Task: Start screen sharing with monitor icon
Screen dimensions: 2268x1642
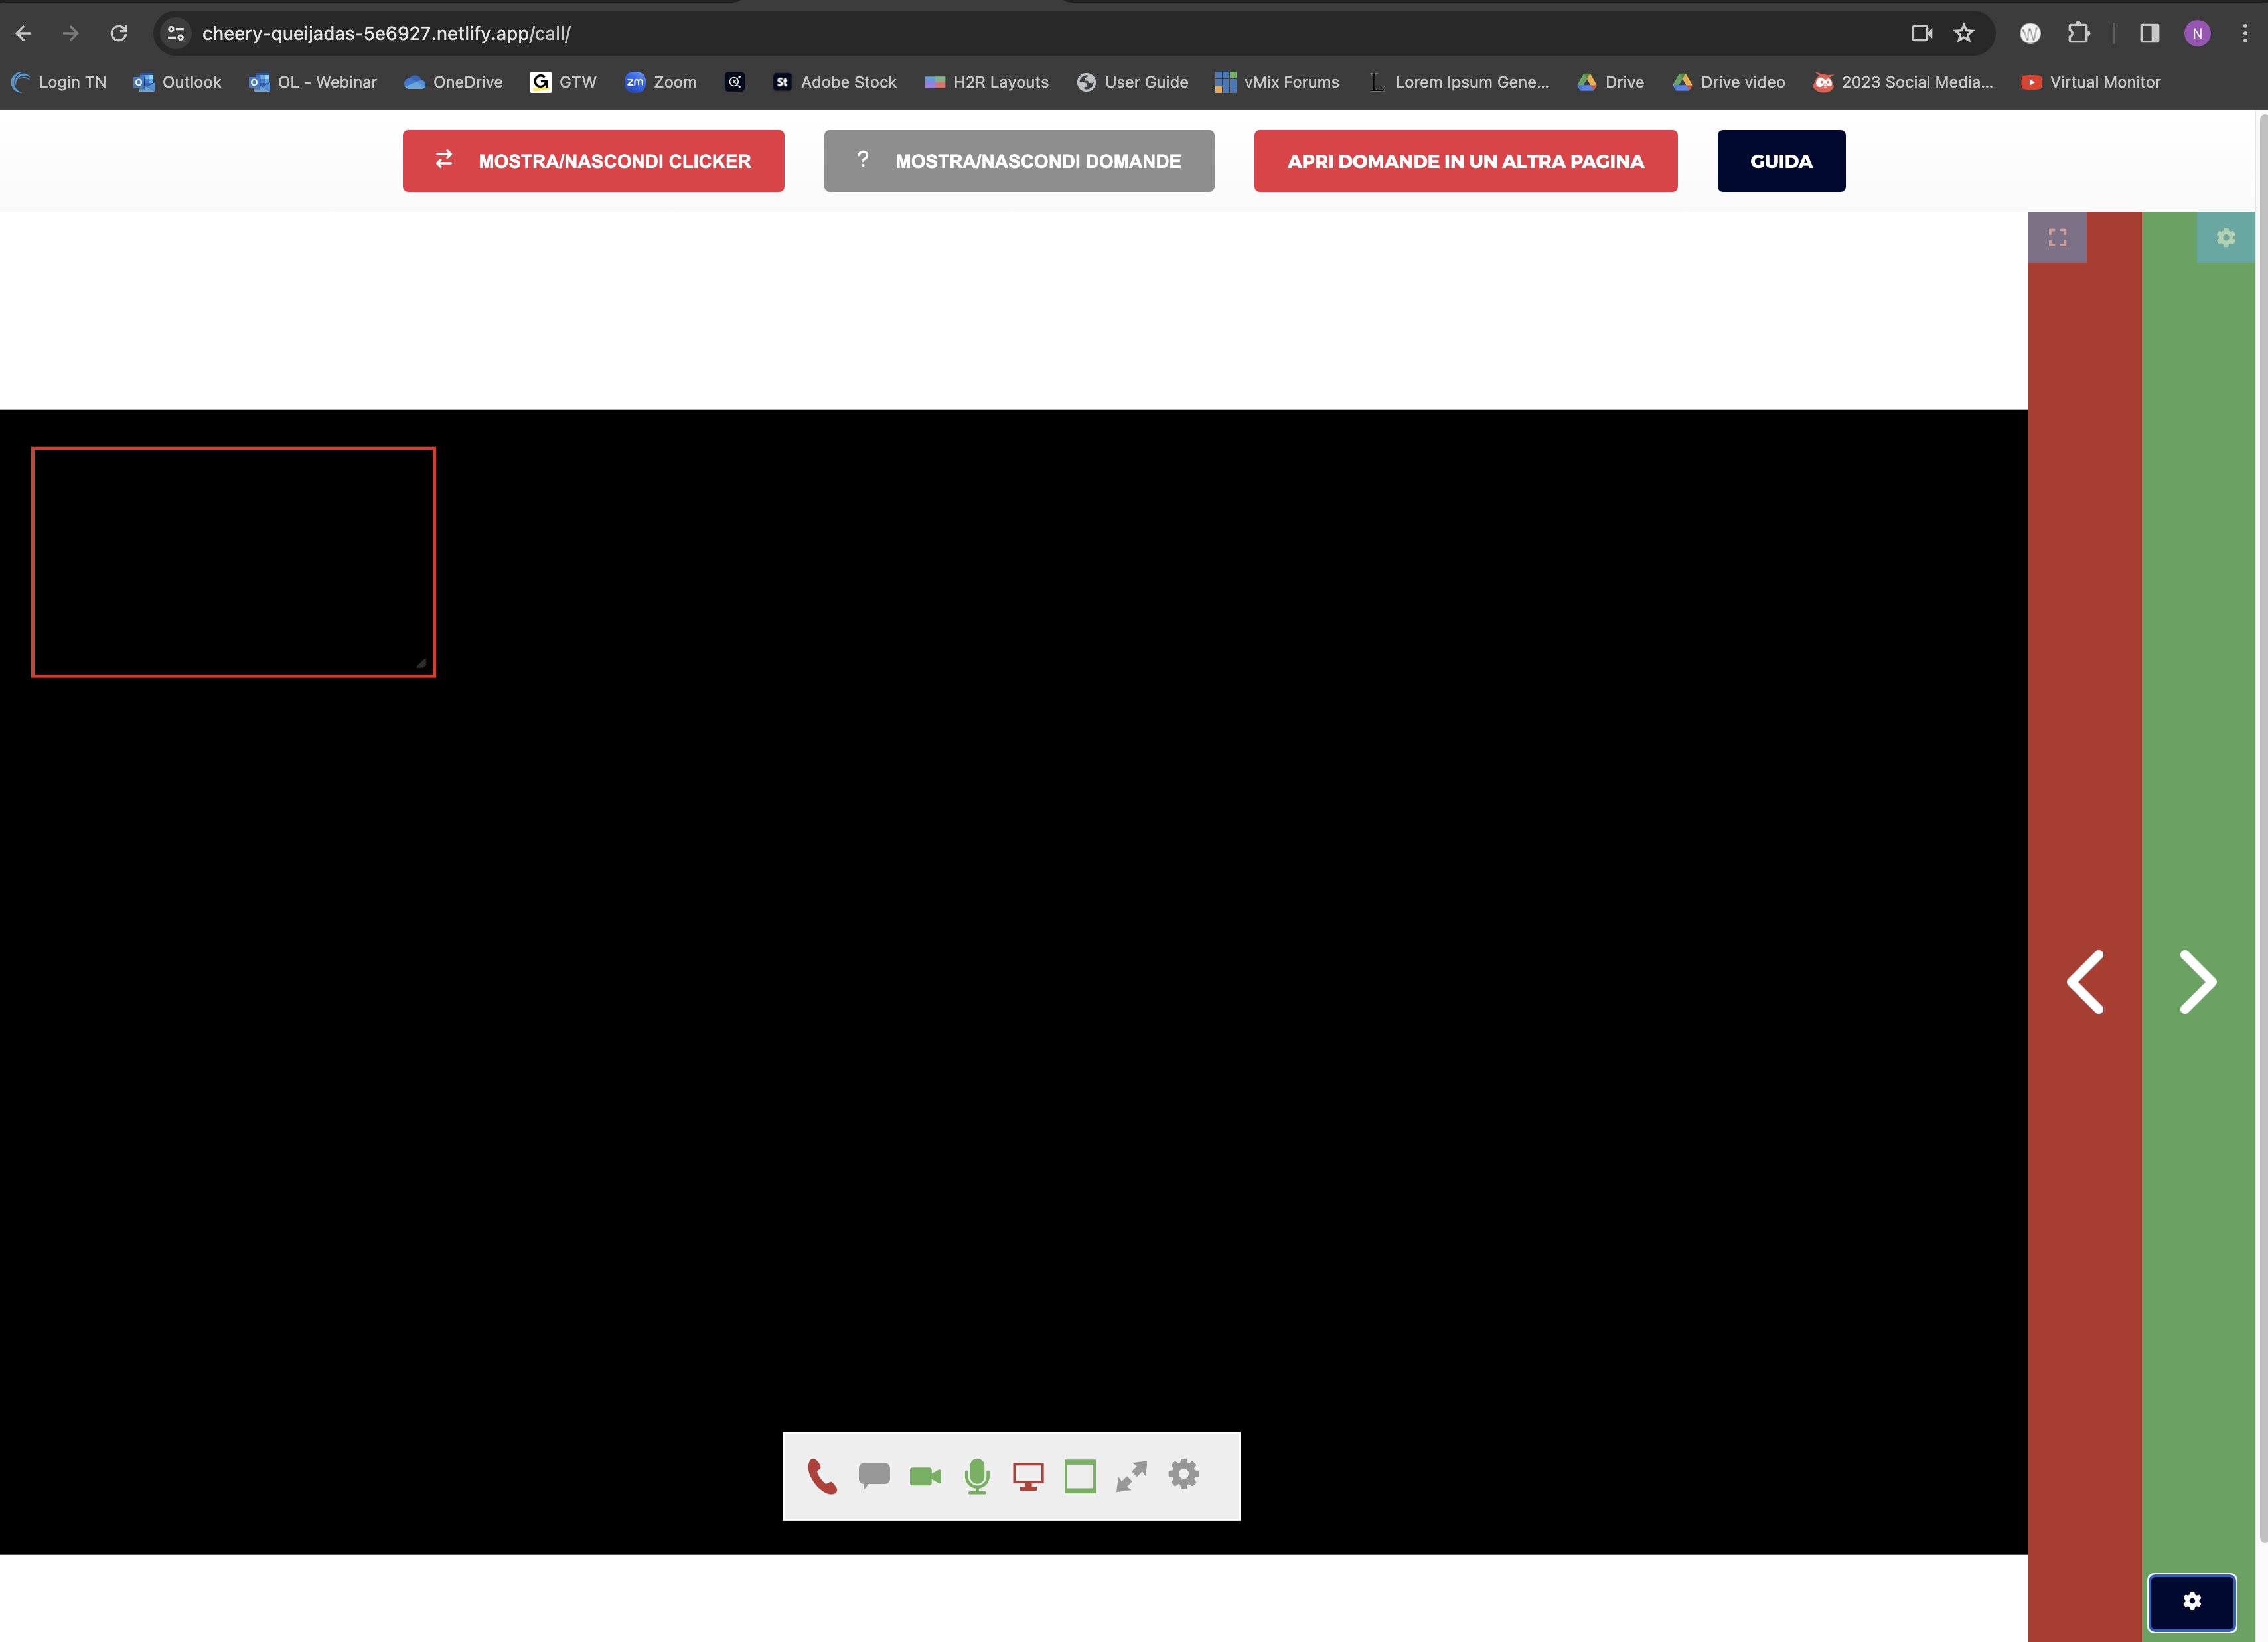Action: coord(1028,1477)
